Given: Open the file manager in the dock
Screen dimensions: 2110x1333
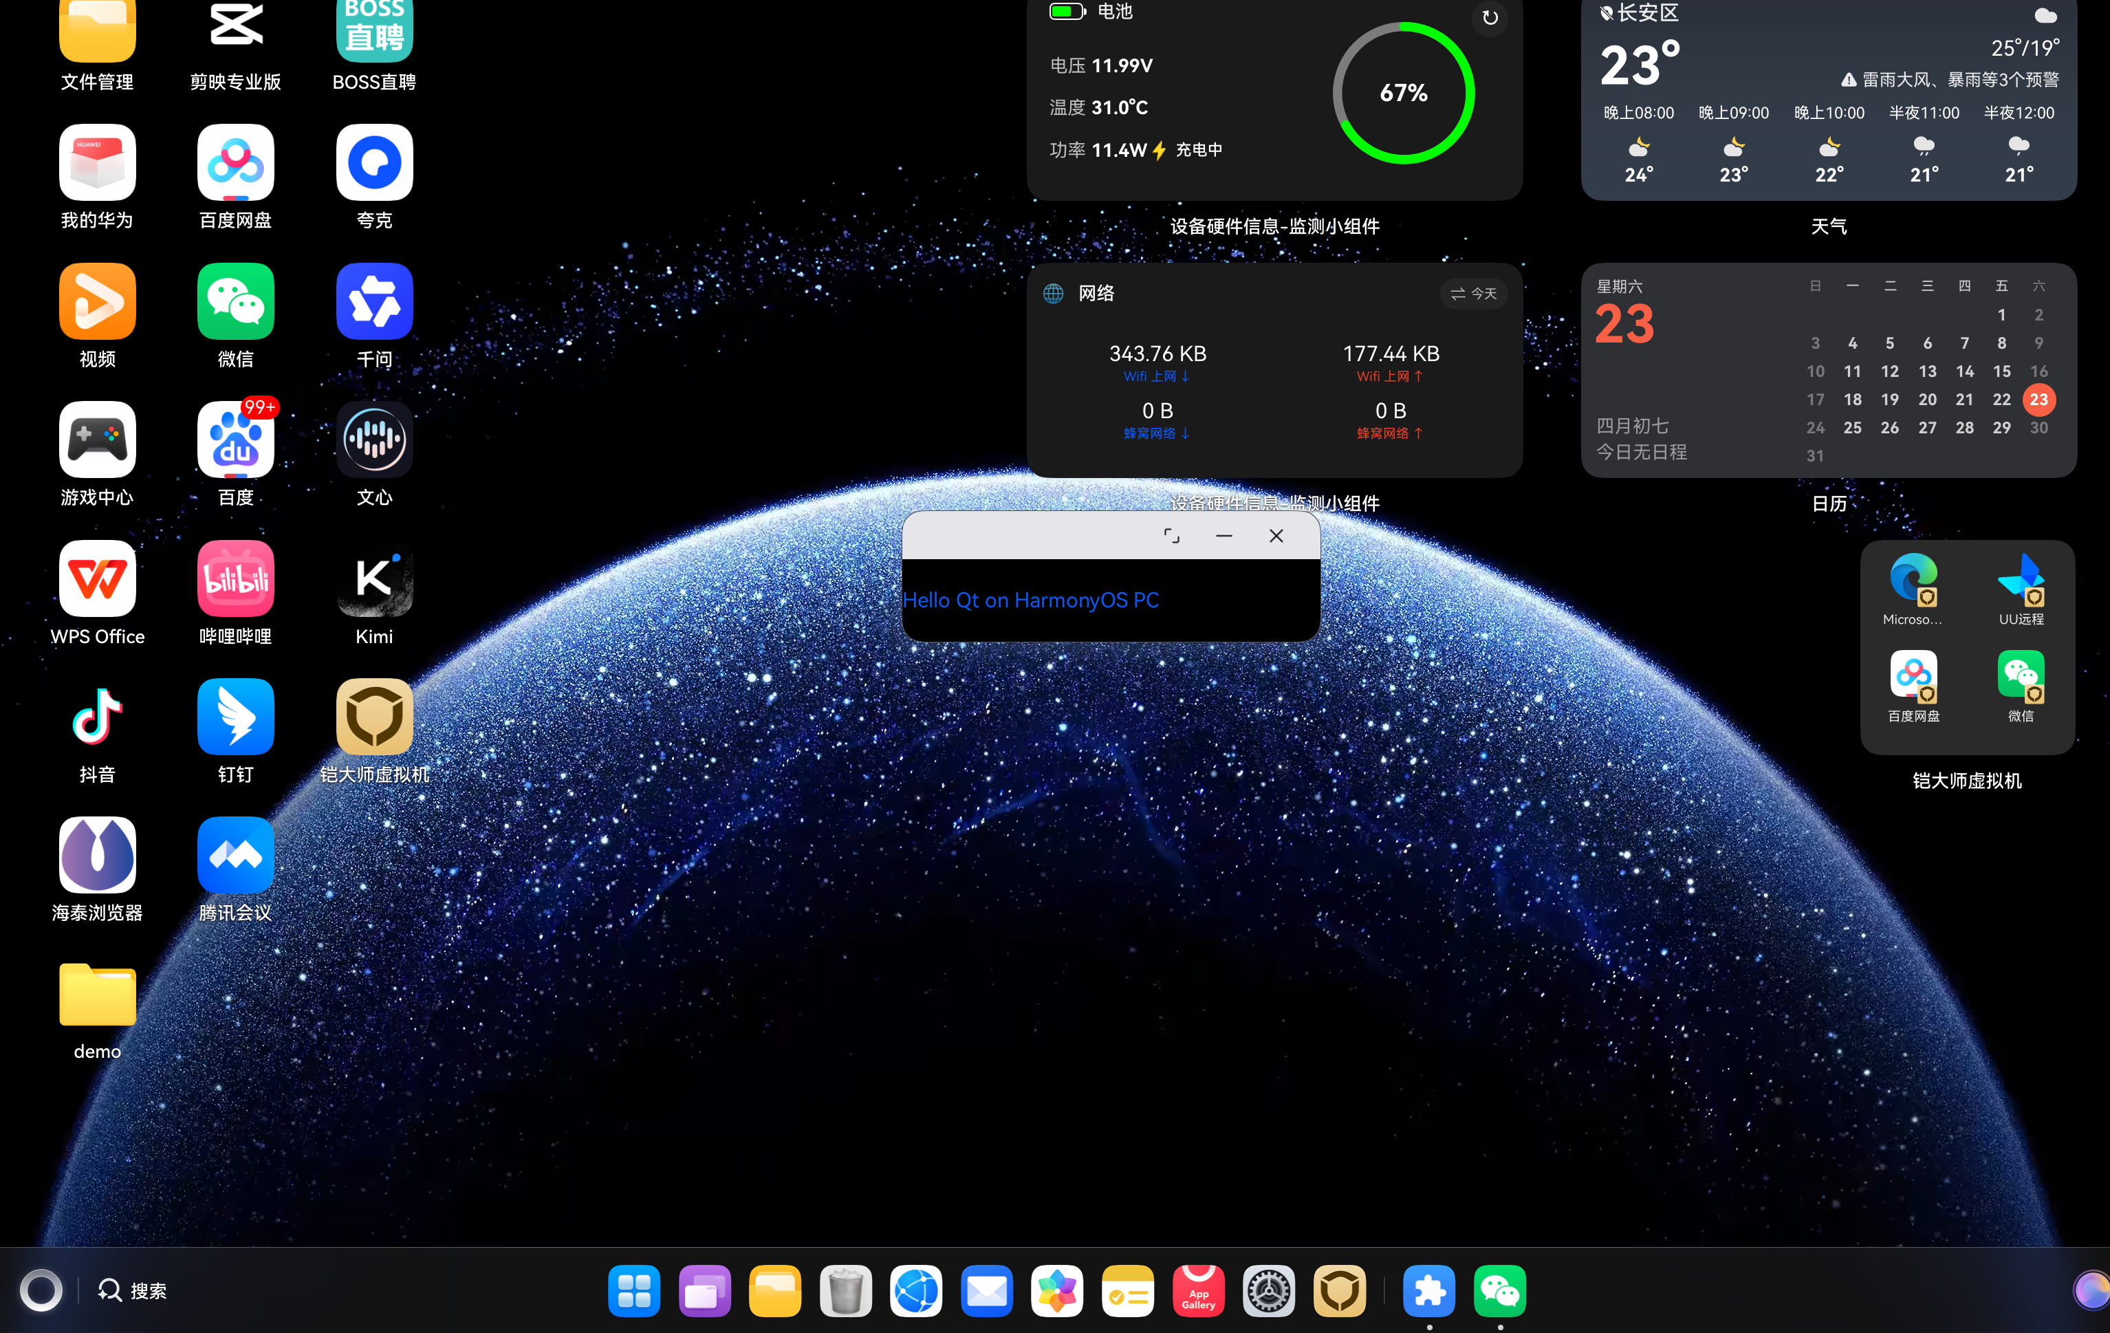Looking at the screenshot, I should (x=776, y=1291).
